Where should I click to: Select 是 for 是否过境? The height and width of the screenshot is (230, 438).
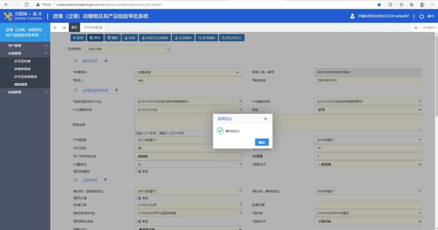pyautogui.click(x=137, y=198)
